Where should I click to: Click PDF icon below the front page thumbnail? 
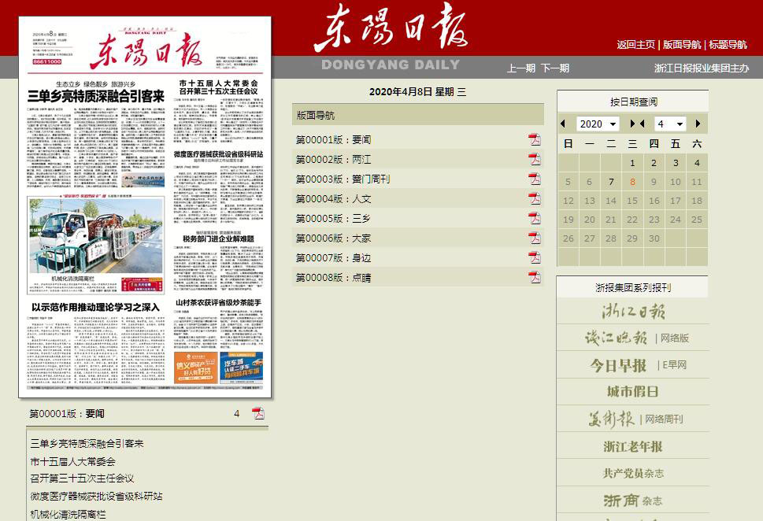point(258,413)
